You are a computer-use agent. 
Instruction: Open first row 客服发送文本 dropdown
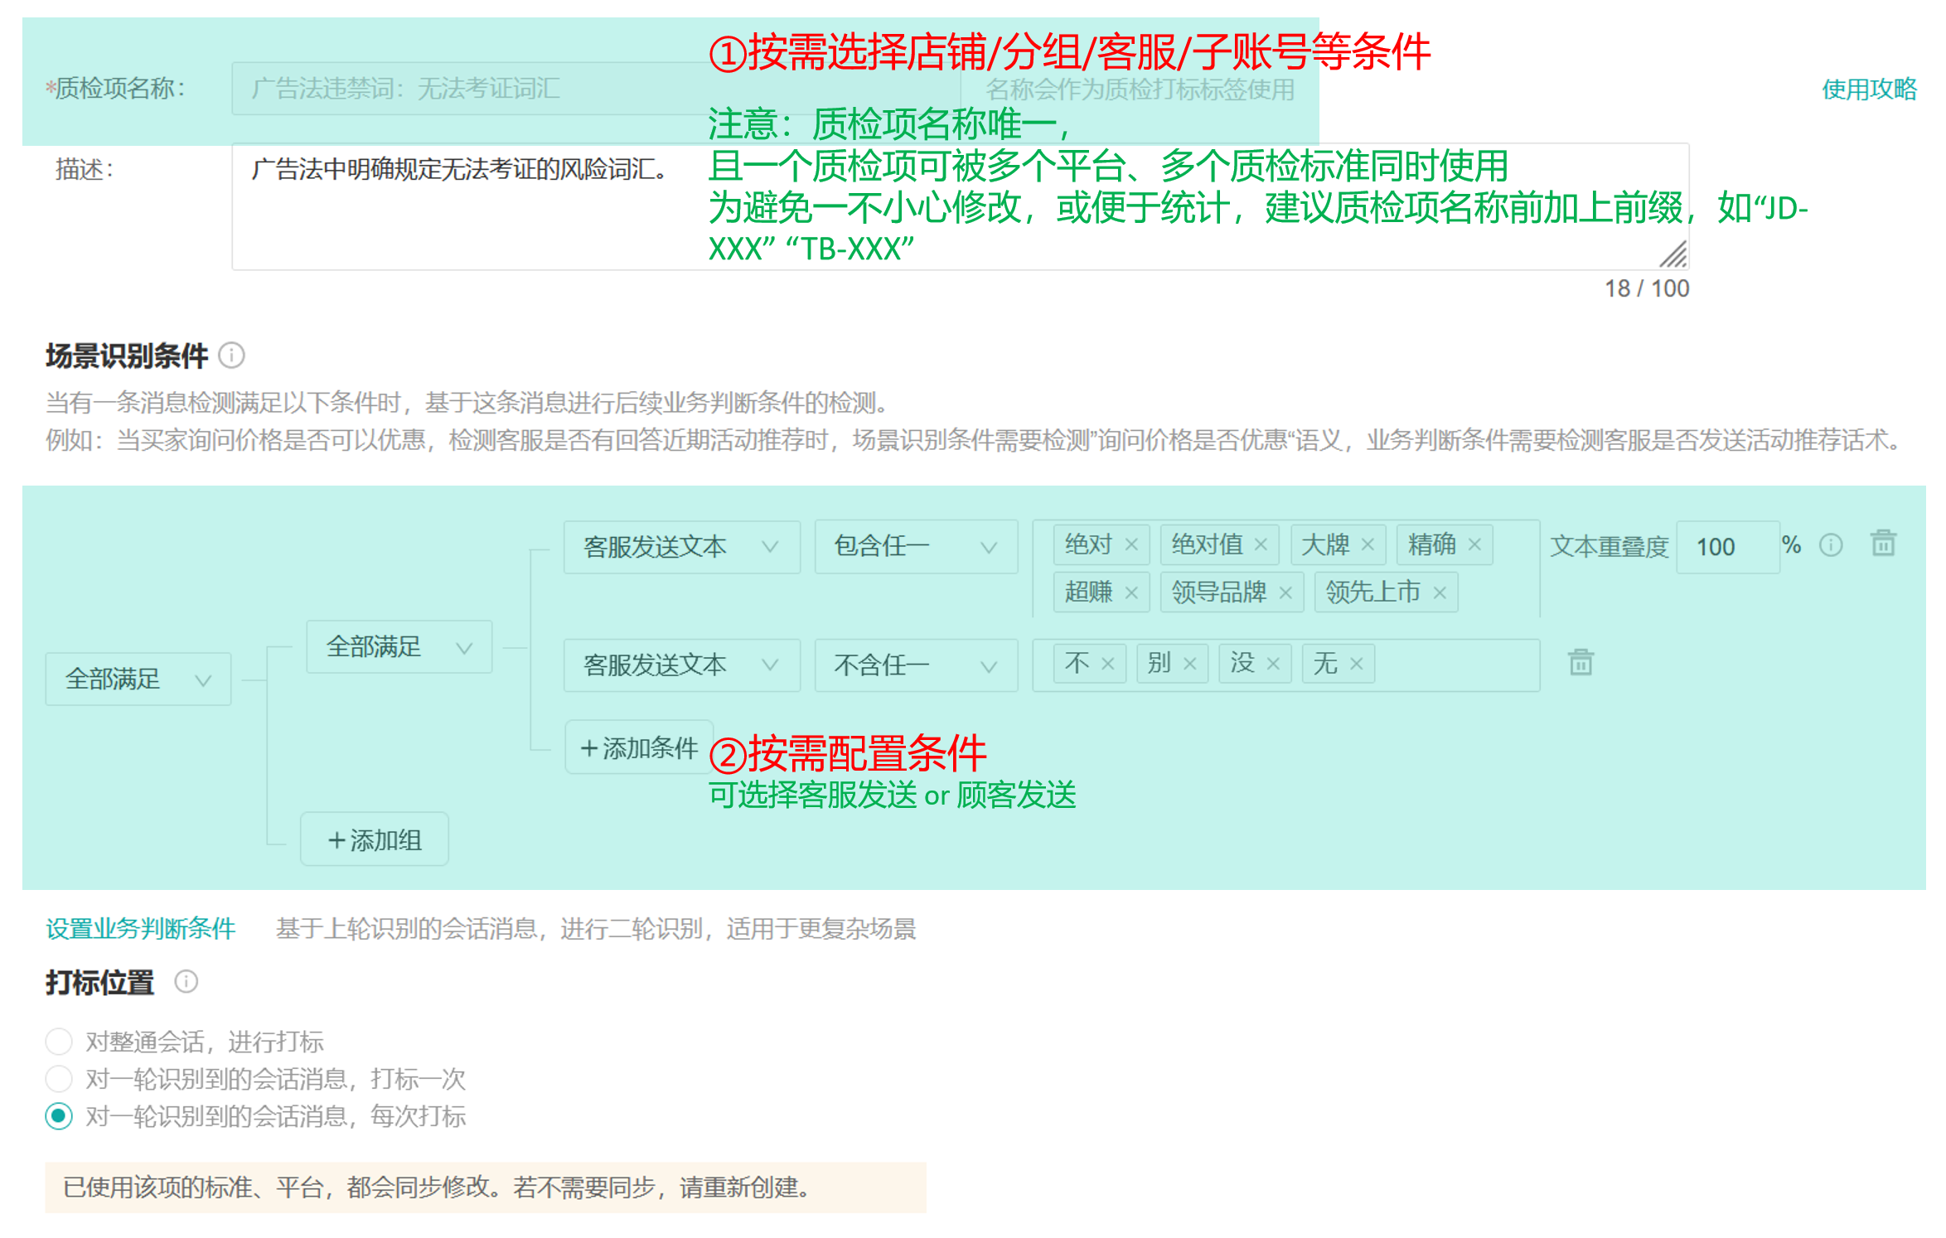[681, 547]
